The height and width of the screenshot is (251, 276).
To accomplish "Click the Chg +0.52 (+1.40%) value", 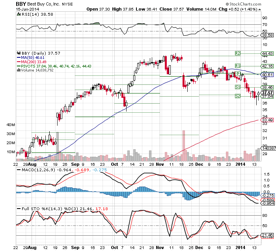I will [238, 9].
